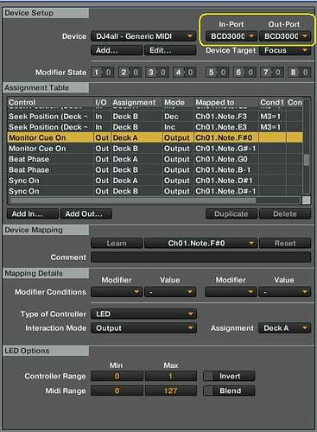This screenshot has height=432, width=317.
Task: Open the Interaction Mode Output dropdown
Action: (x=143, y=328)
